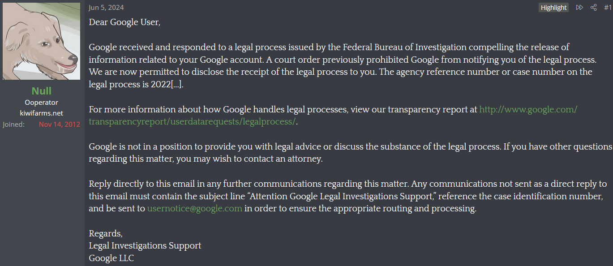Open the share icon for this post
Viewport: 613px width, 266px height.
tap(594, 8)
